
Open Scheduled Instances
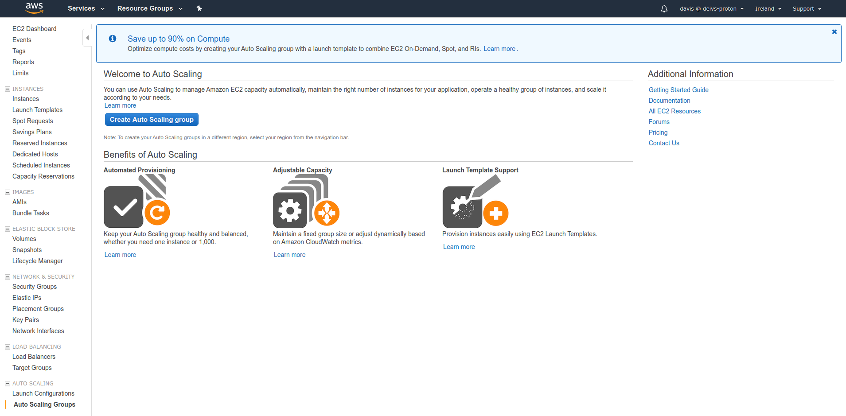tap(41, 165)
